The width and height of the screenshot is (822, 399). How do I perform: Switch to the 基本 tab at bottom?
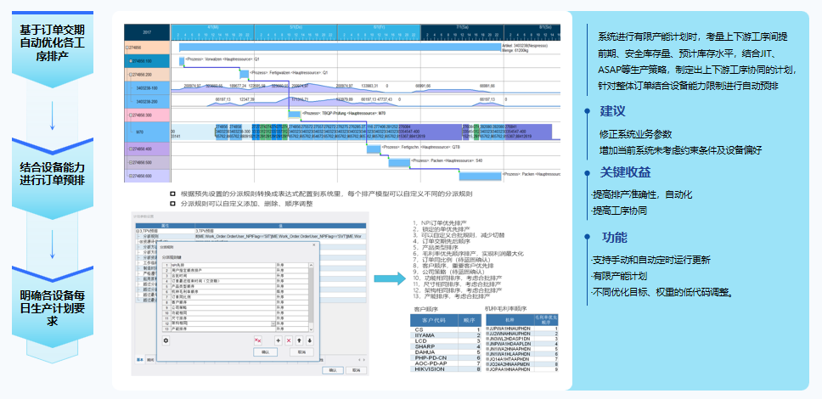click(138, 359)
